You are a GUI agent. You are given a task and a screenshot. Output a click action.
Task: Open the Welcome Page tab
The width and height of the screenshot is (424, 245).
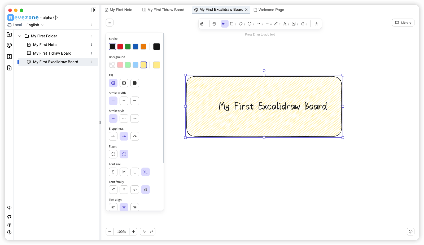pos(269,10)
